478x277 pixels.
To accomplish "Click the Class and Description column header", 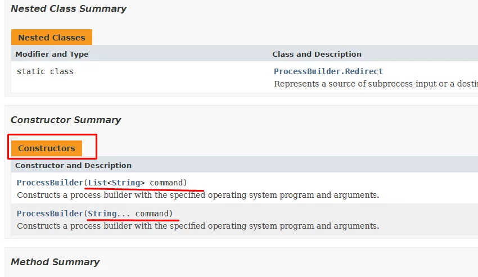I will (x=317, y=55).
